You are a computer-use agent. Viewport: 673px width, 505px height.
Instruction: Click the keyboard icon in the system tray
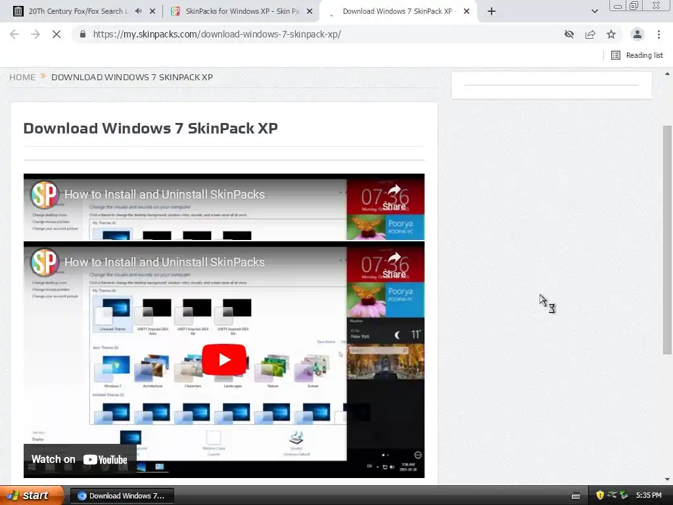(x=576, y=496)
